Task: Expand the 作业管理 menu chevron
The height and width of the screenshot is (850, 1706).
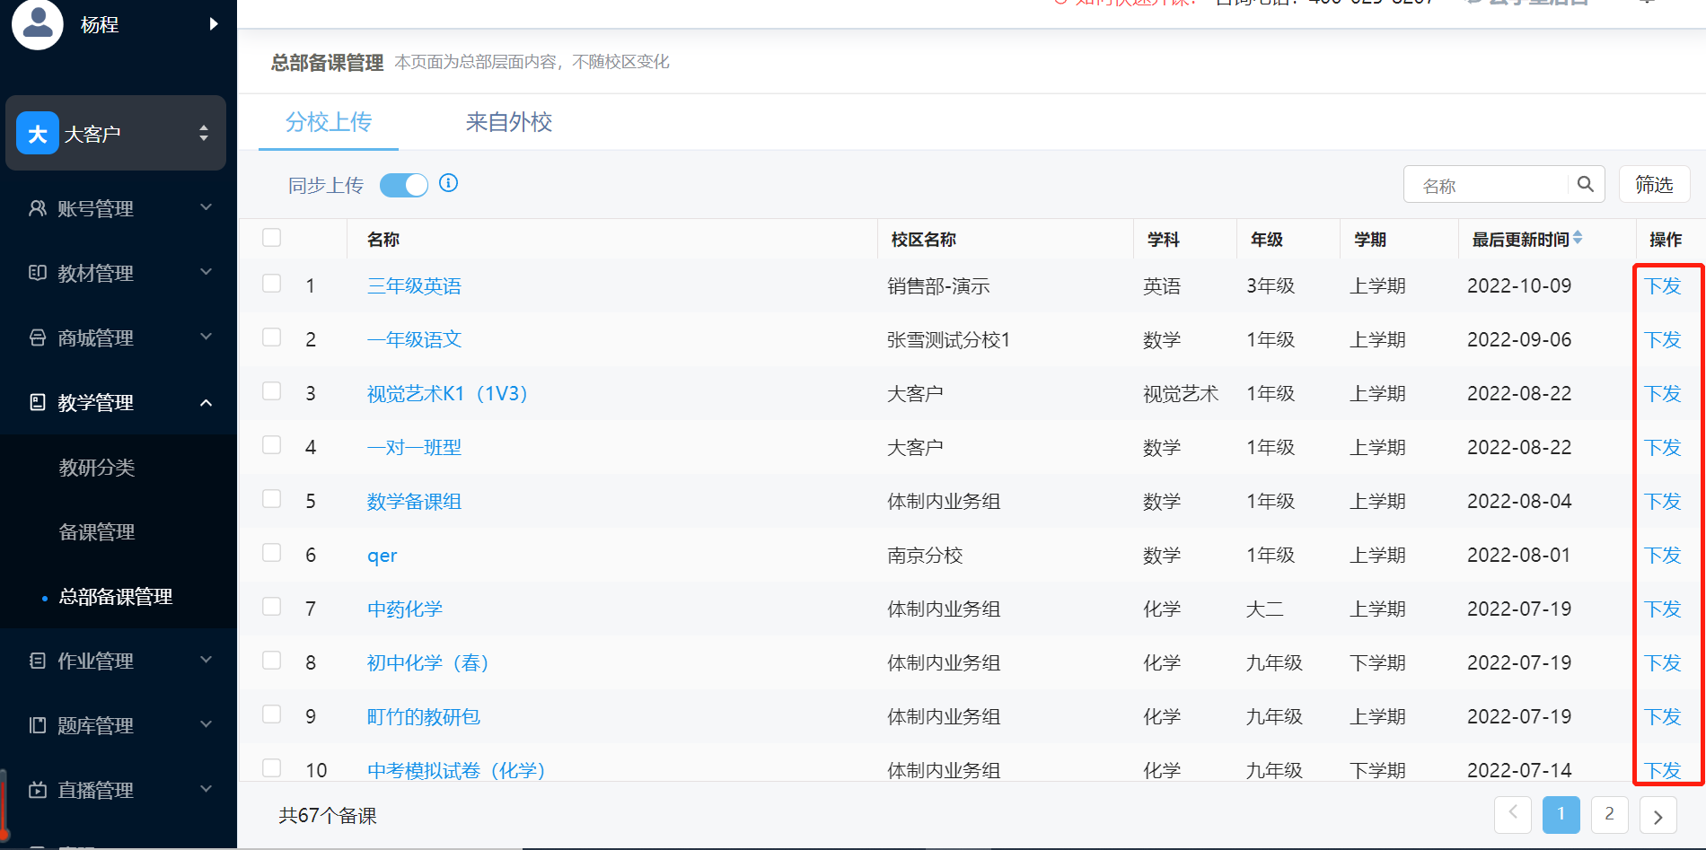Action: [206, 660]
